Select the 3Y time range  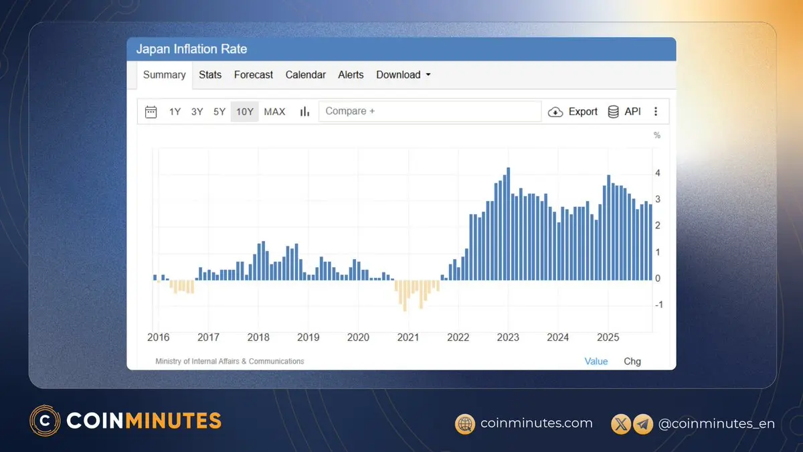coord(197,112)
